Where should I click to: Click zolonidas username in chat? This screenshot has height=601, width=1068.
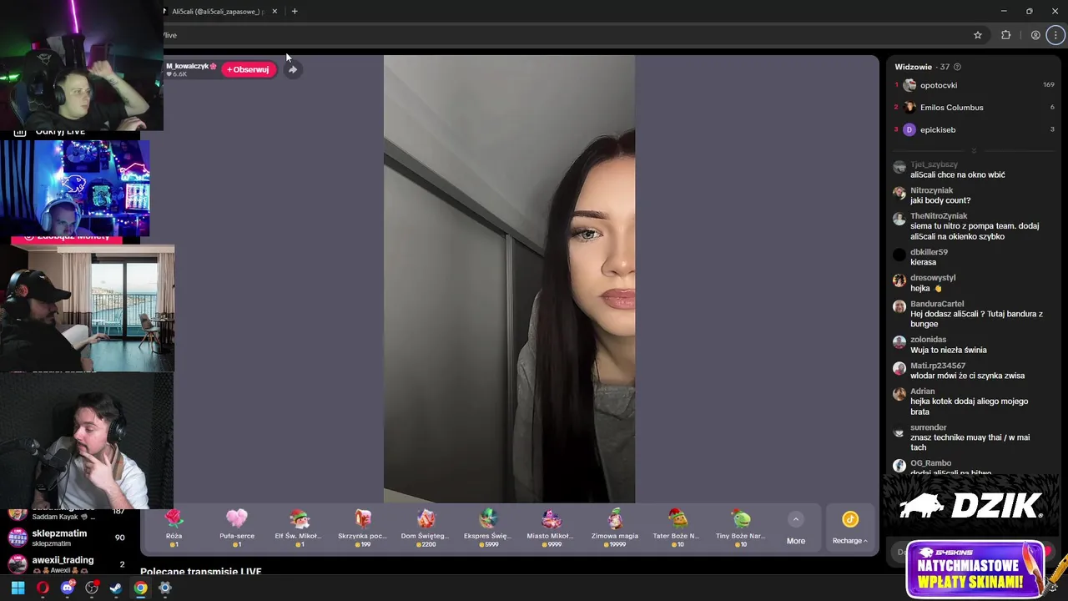pyautogui.click(x=928, y=340)
